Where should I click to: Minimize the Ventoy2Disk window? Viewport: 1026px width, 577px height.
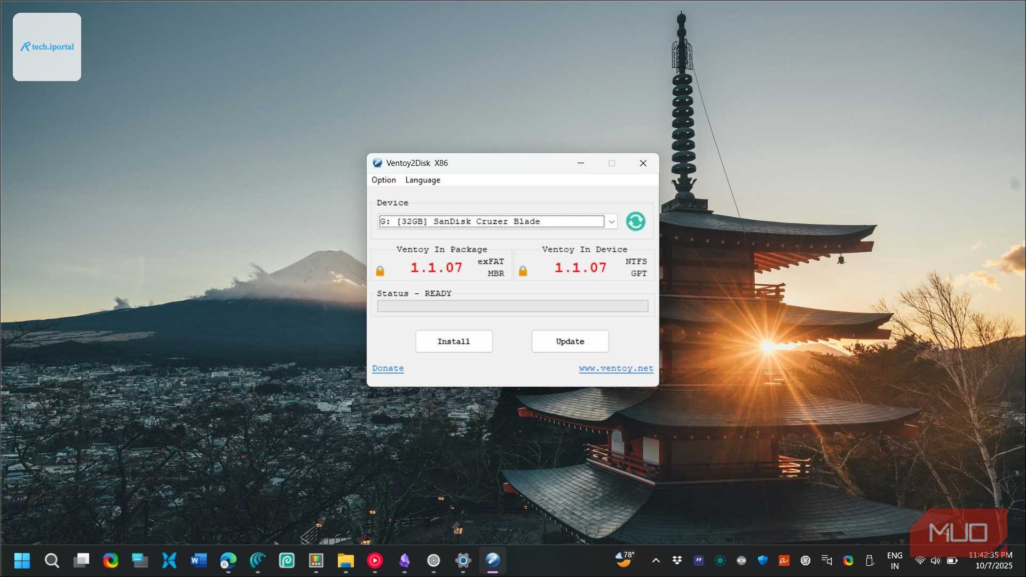tap(581, 163)
